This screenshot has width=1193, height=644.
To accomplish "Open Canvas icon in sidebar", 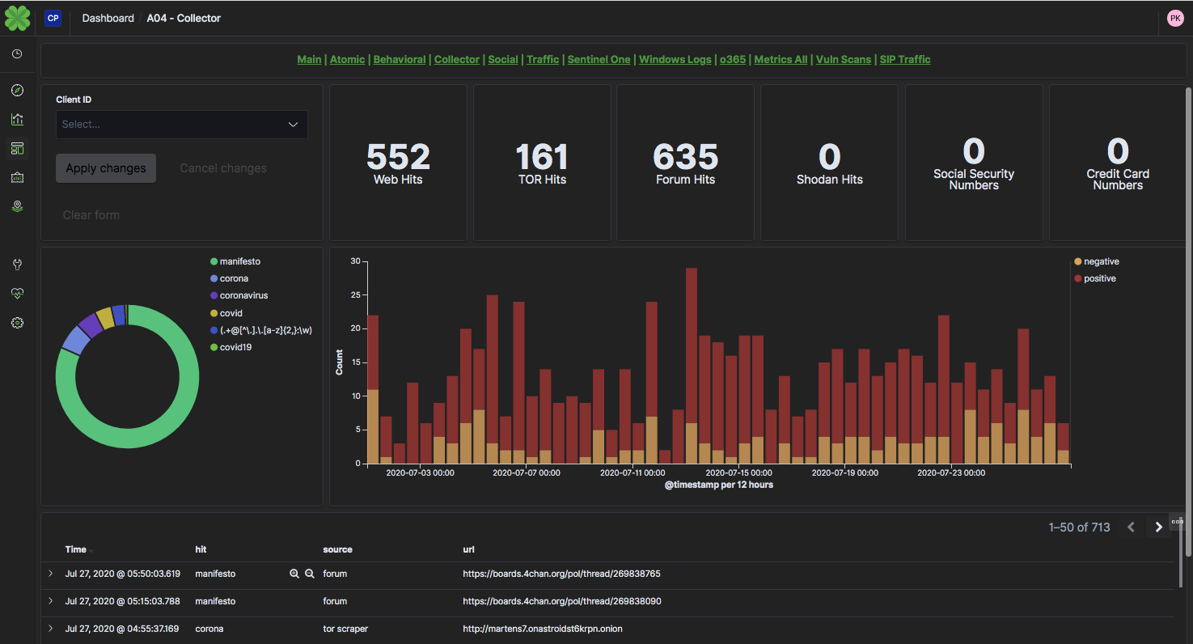I will (17, 177).
